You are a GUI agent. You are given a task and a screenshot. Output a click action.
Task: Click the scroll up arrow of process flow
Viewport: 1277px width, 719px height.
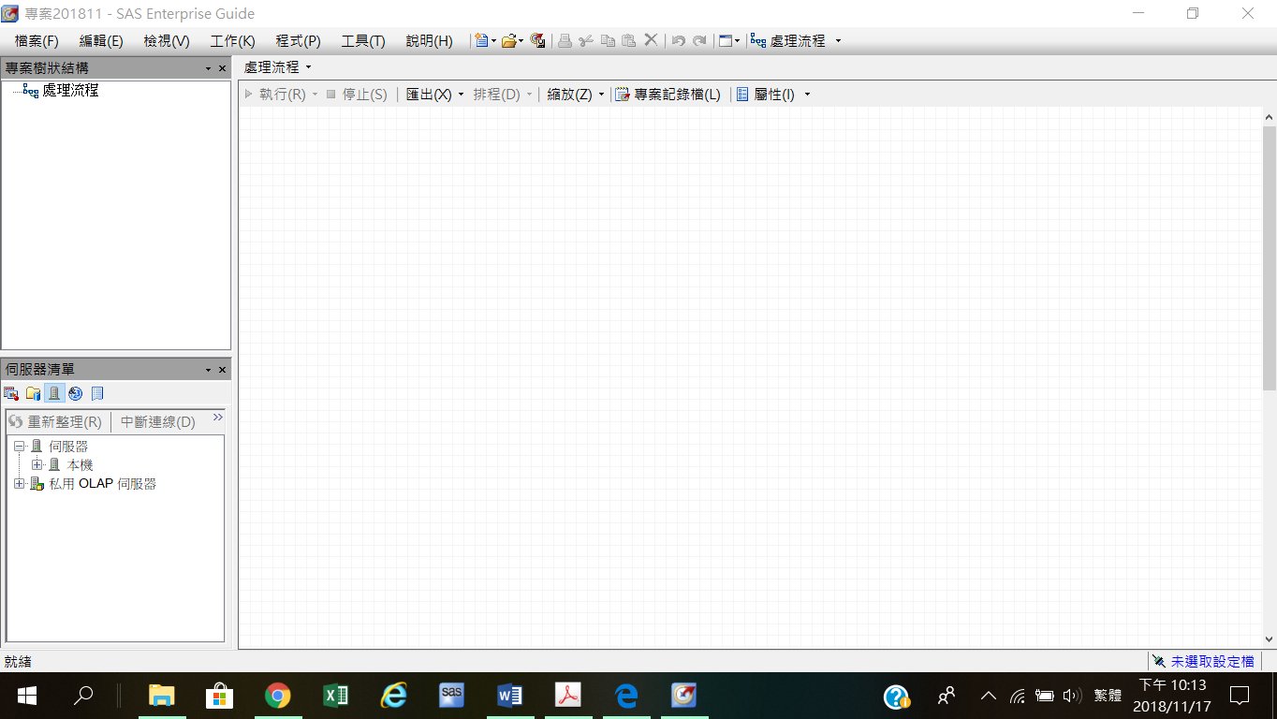pyautogui.click(x=1270, y=117)
